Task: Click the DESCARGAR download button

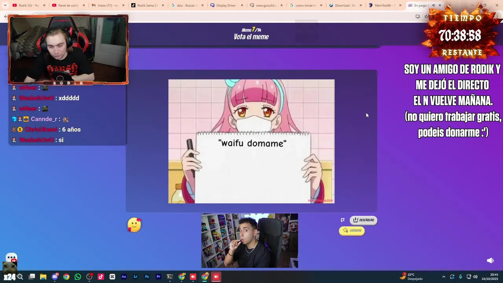Action: click(363, 220)
